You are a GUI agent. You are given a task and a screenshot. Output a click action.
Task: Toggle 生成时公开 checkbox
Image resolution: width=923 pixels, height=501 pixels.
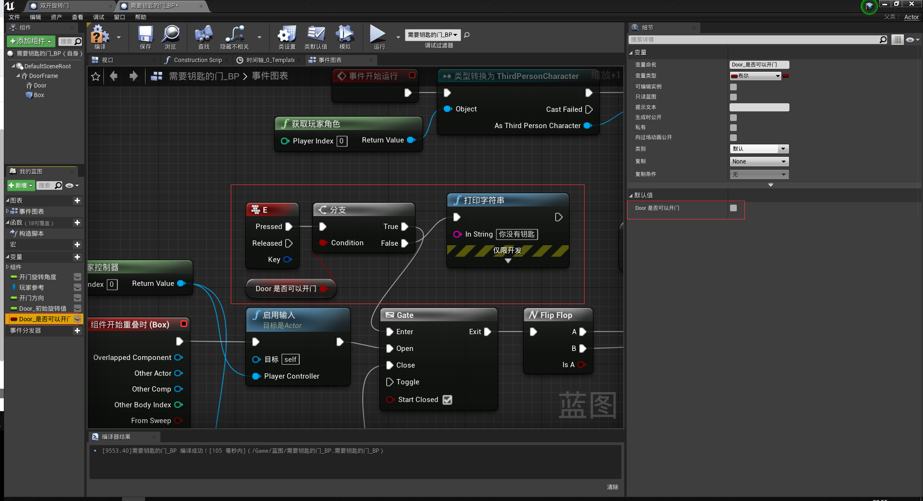[x=733, y=118]
